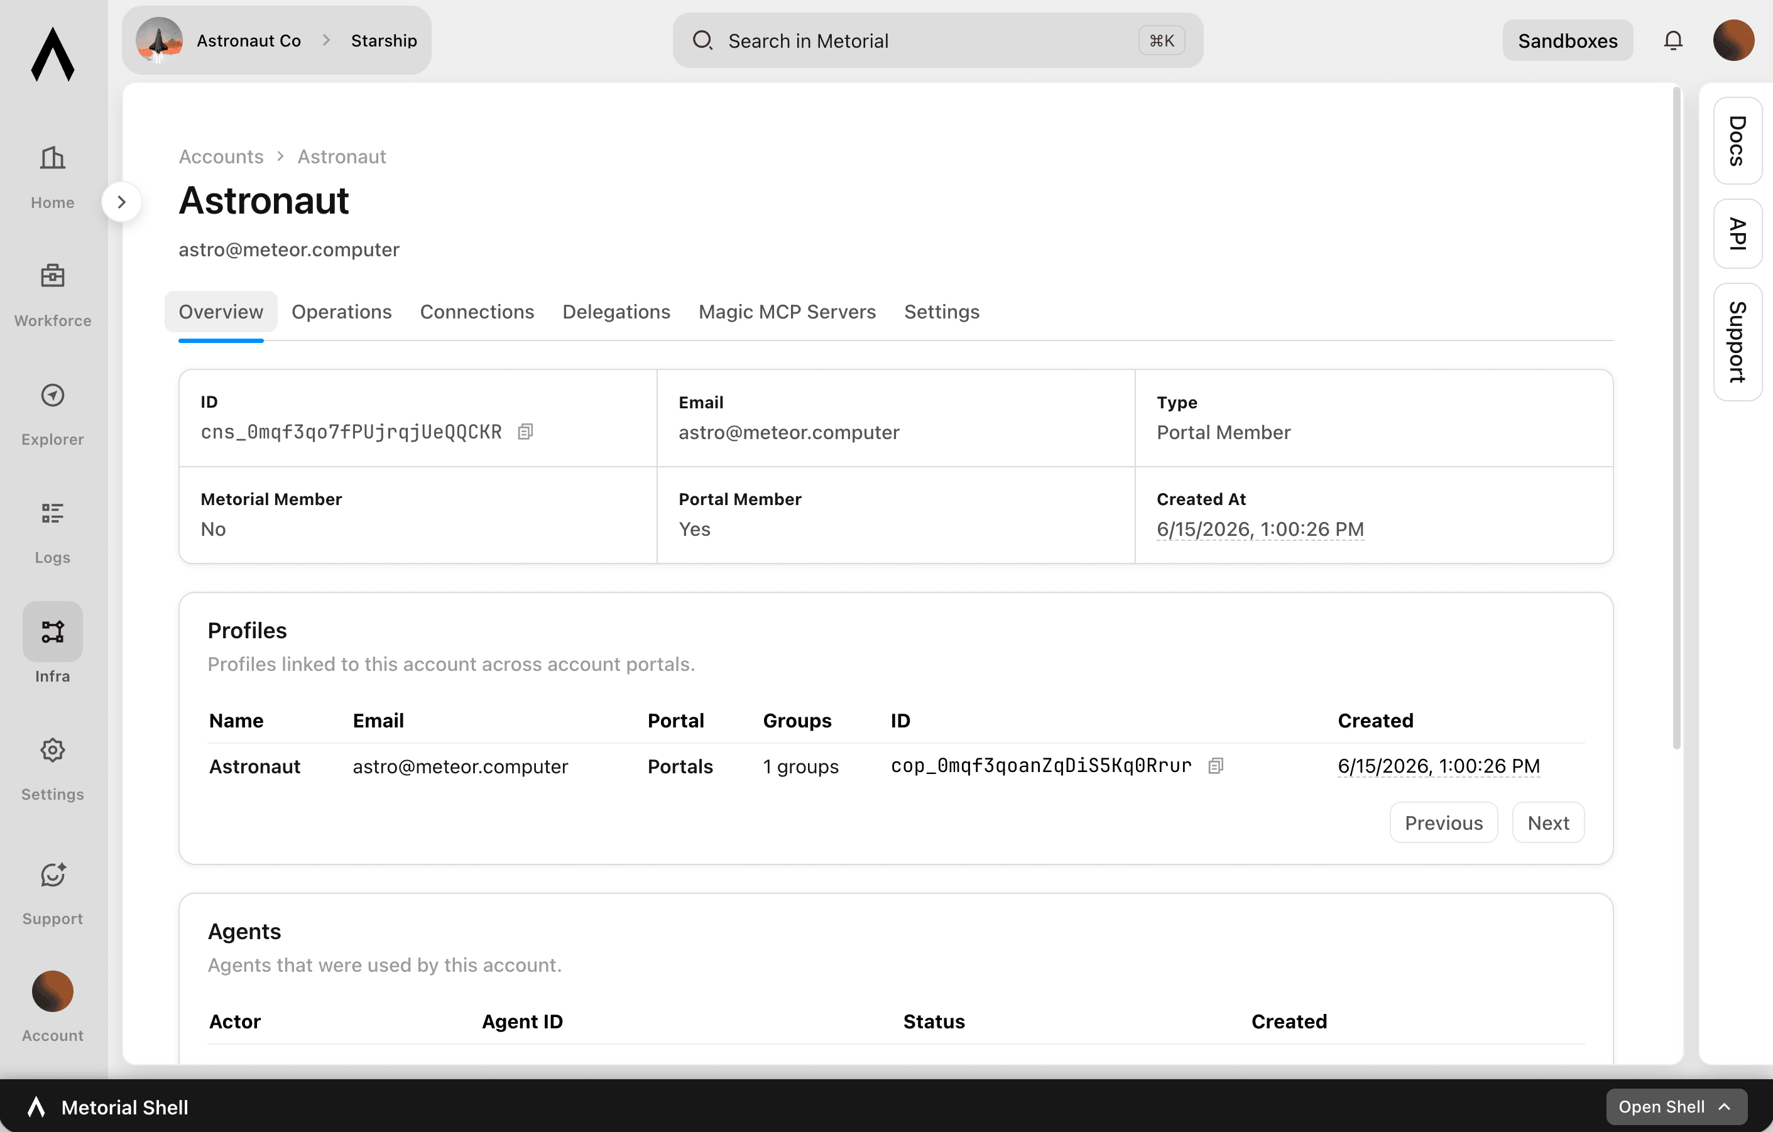Screen dimensions: 1773x1132
Task: Click the Groups column header in Profiles
Action: coord(797,721)
